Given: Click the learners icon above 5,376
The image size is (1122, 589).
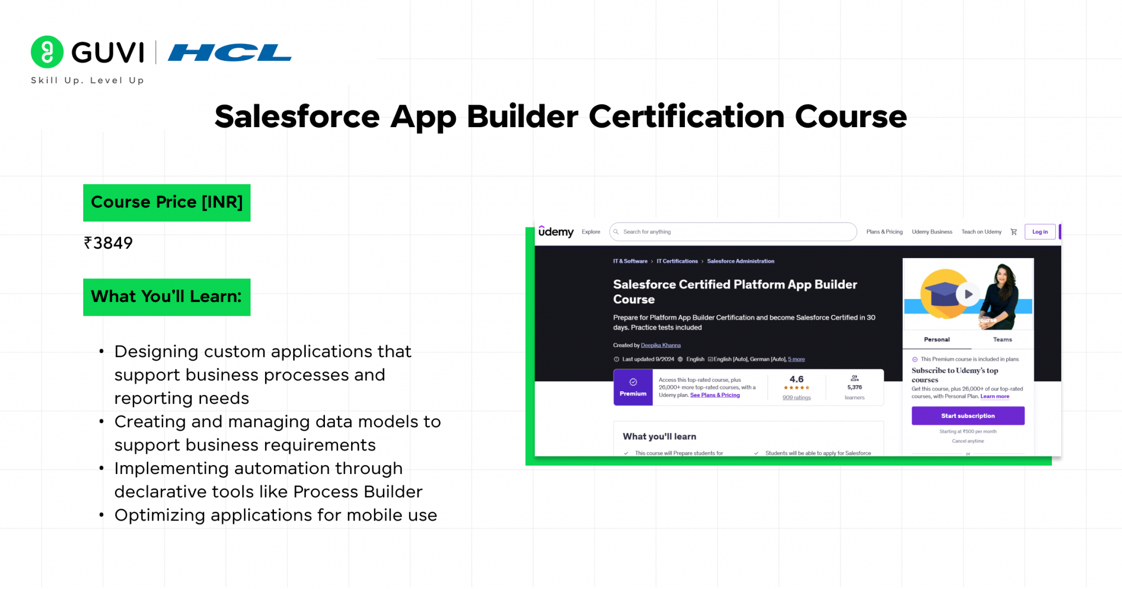Looking at the screenshot, I should click(x=854, y=379).
